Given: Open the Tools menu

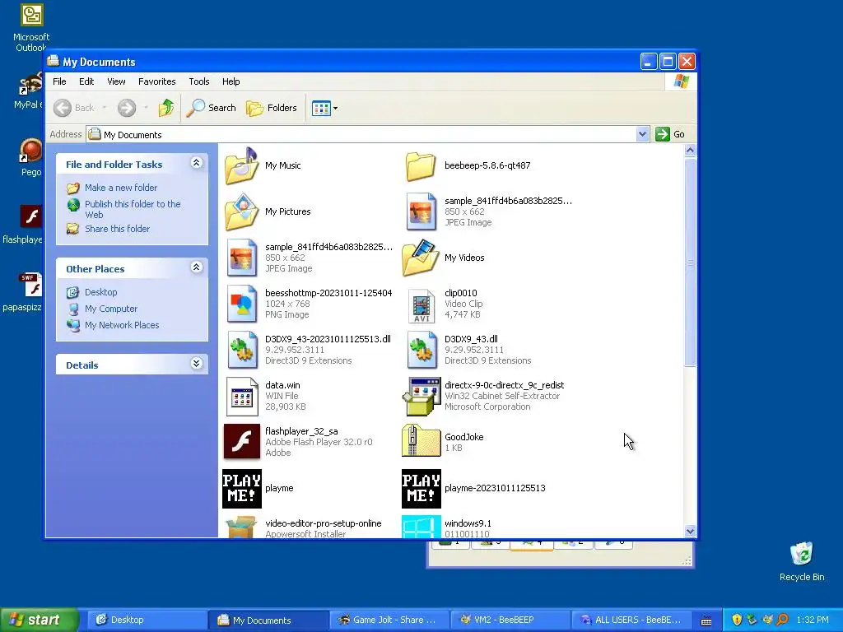Looking at the screenshot, I should 199,81.
